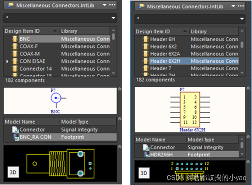Expand the CON EISAE tree item

(8, 62)
